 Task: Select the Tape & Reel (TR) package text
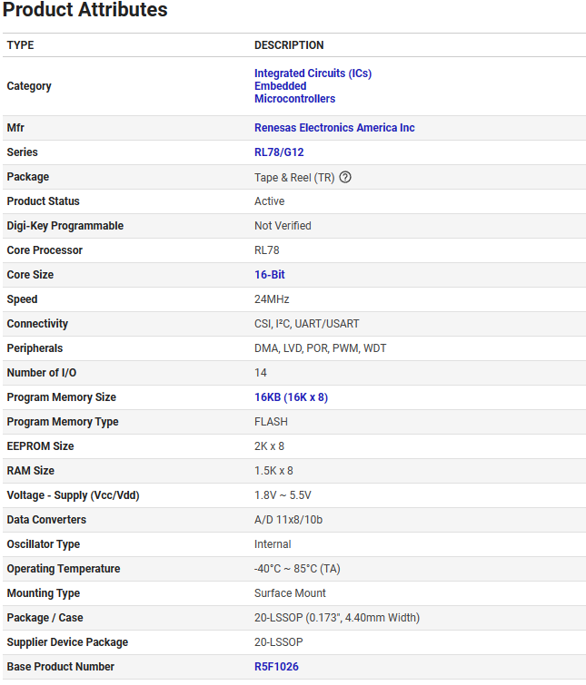pyautogui.click(x=294, y=177)
